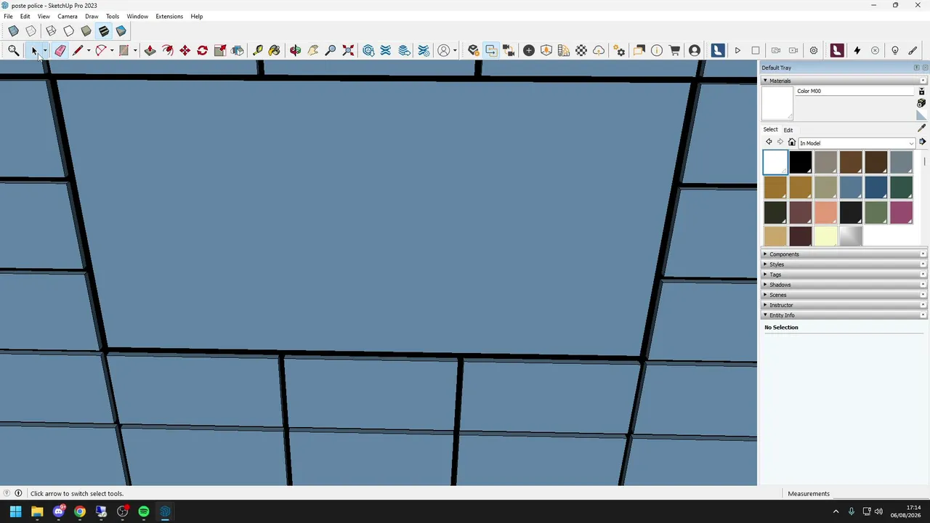Screen dimensions: 930x523
Task: Select the Scale tool
Action: pos(220,50)
